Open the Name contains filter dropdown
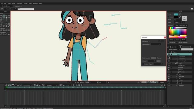Screen dimensions: 194x109 175,49
